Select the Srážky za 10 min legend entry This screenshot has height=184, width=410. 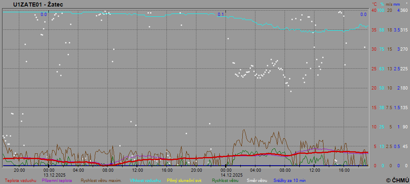coord(289,180)
